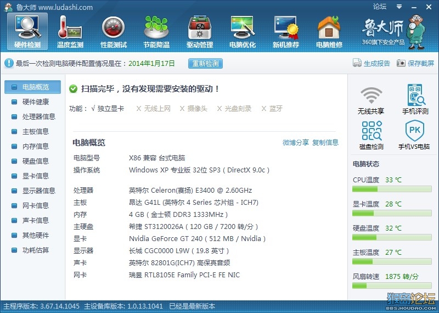Click the 显卡温度 progress bar

pos(392,213)
